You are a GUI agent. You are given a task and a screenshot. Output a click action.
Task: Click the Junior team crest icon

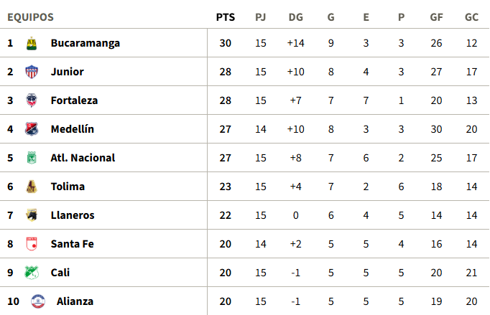coord(32,72)
